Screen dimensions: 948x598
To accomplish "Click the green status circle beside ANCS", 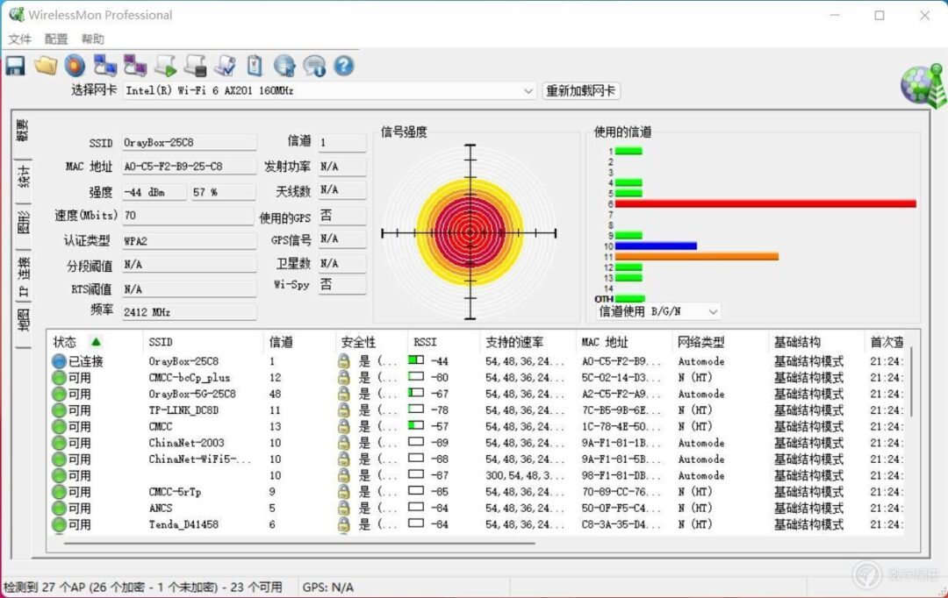I will [59, 508].
